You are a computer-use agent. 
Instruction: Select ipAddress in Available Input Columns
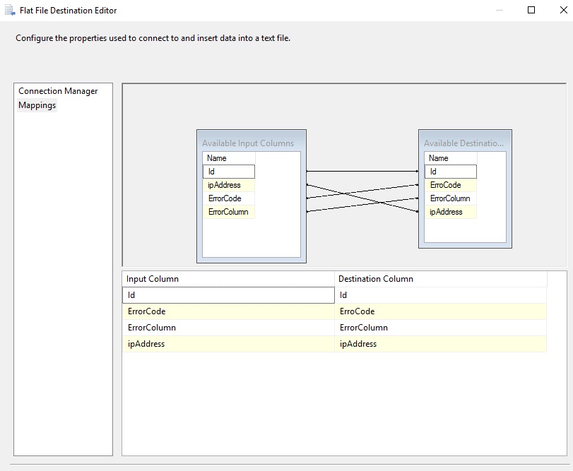coord(229,185)
